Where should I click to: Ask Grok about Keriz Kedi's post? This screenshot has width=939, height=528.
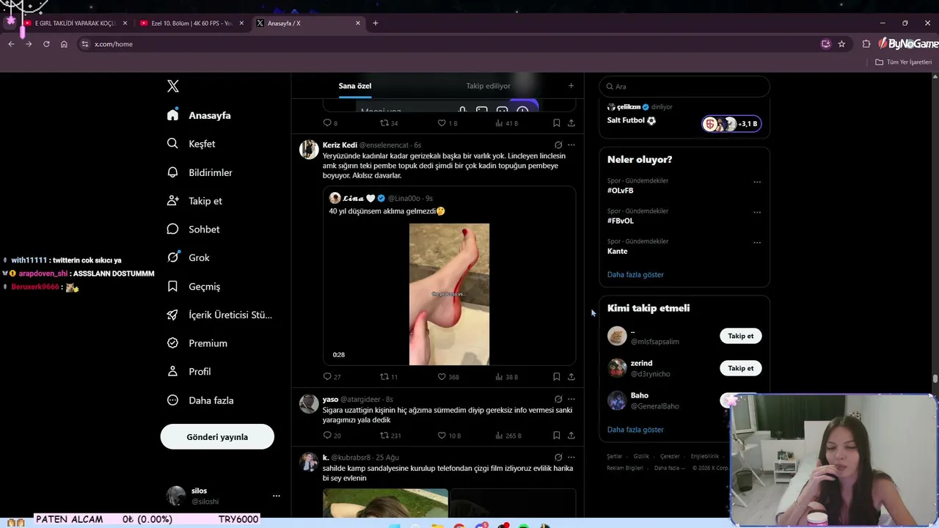[x=558, y=145]
